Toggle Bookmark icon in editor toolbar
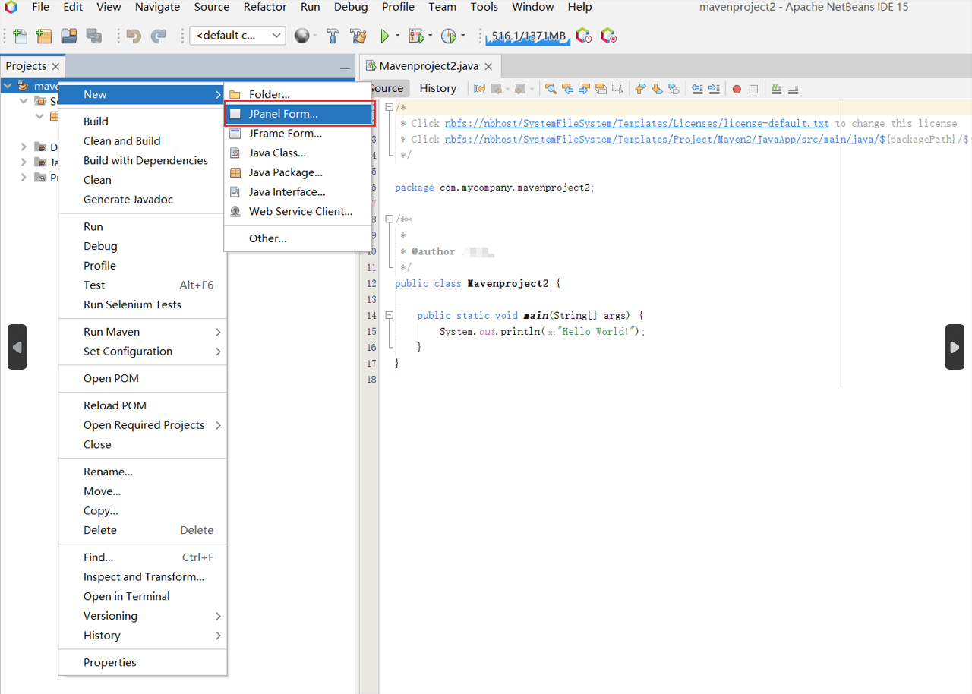This screenshot has height=694, width=972. [x=674, y=89]
